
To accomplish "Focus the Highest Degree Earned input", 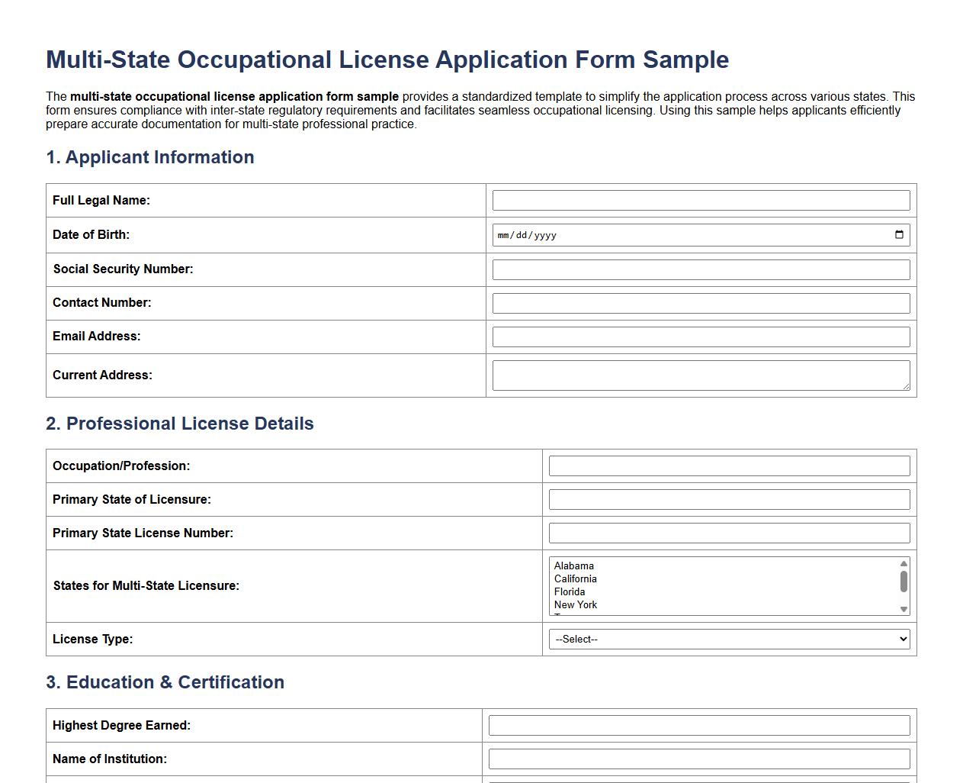I will click(x=698, y=725).
